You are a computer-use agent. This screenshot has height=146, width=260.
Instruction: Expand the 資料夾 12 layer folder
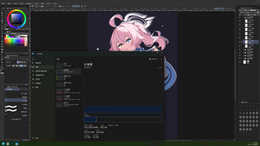coord(243,59)
